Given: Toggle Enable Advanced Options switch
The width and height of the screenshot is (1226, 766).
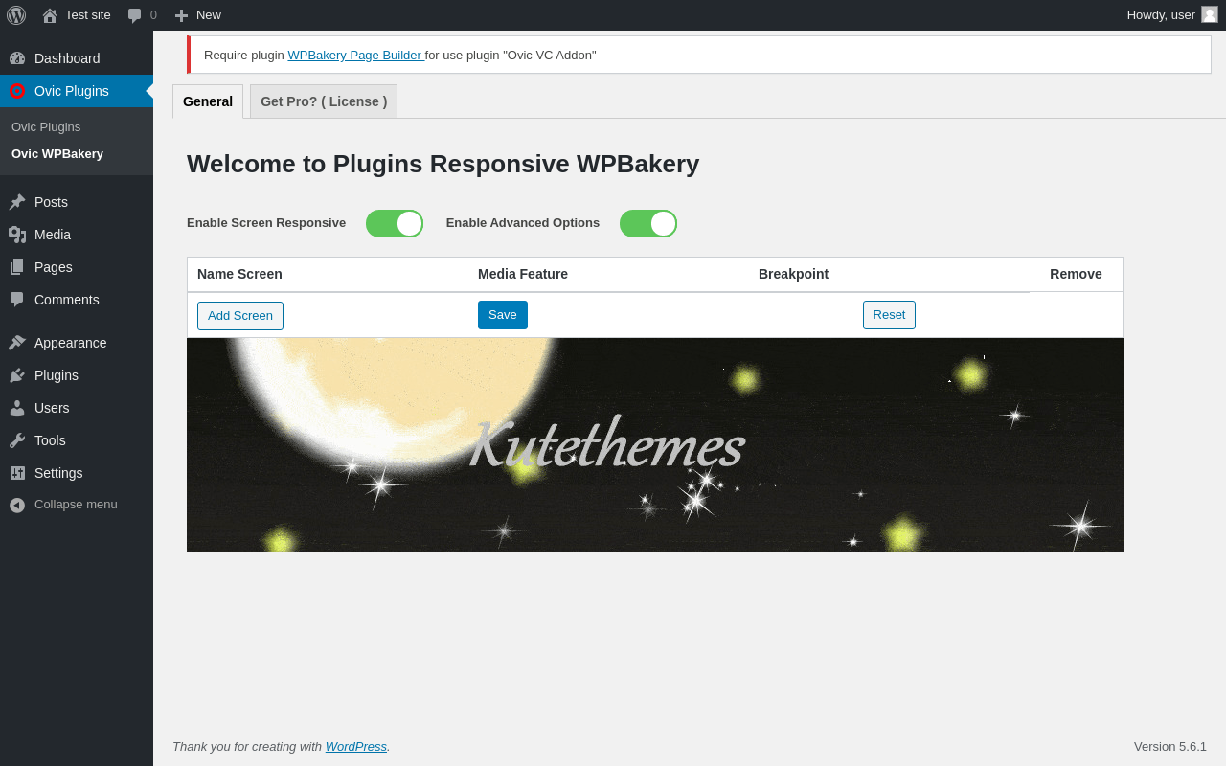Looking at the screenshot, I should [x=648, y=223].
